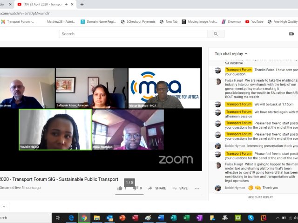Show hidden system tray icons
This screenshot has height=223, width=298.
(278, 218)
